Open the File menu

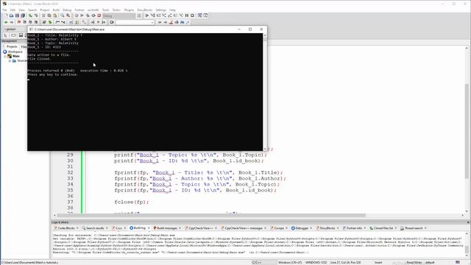[4, 10]
